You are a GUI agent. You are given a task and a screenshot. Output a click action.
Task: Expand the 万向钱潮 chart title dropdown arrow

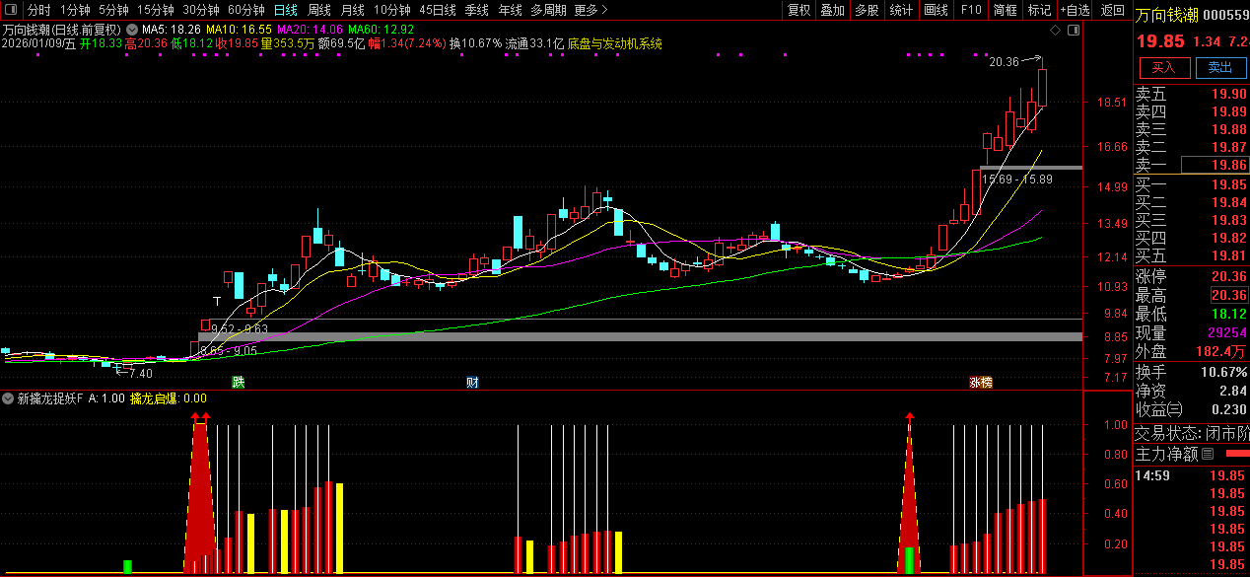[x=131, y=30]
